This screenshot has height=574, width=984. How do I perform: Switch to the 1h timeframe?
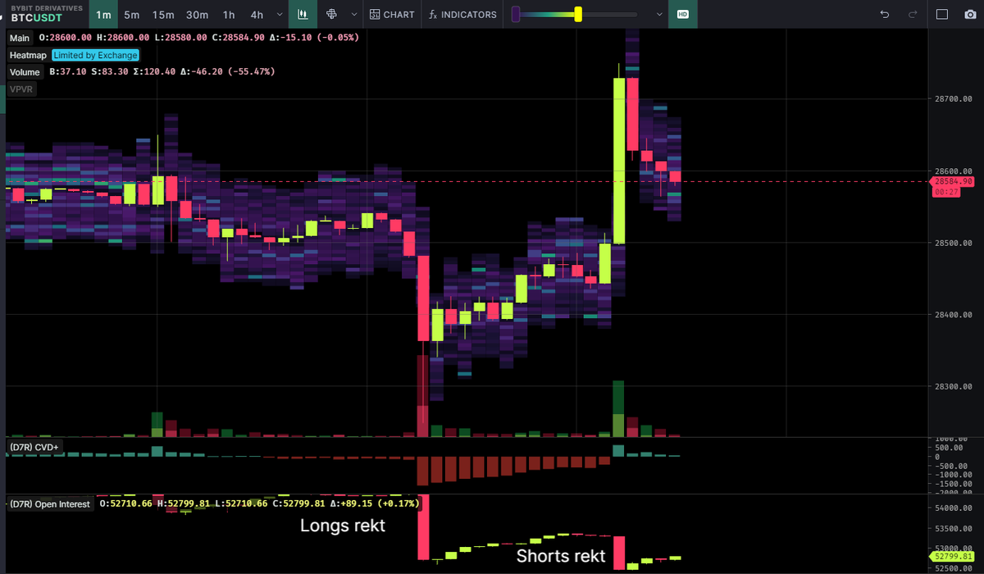tap(229, 15)
